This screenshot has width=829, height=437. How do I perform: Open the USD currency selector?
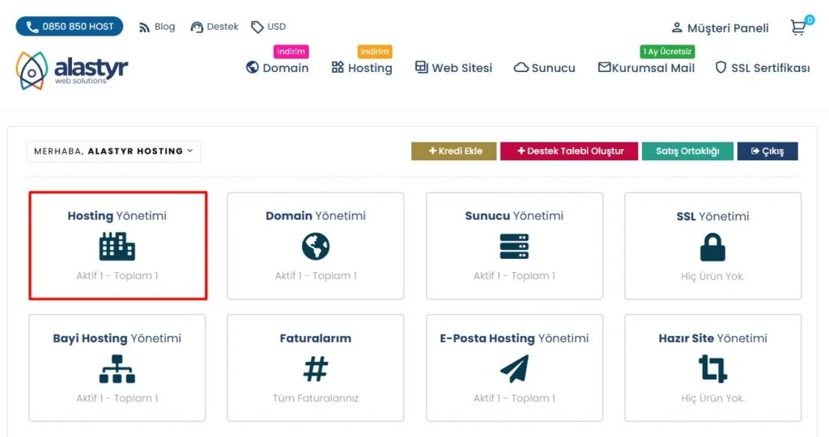point(269,27)
